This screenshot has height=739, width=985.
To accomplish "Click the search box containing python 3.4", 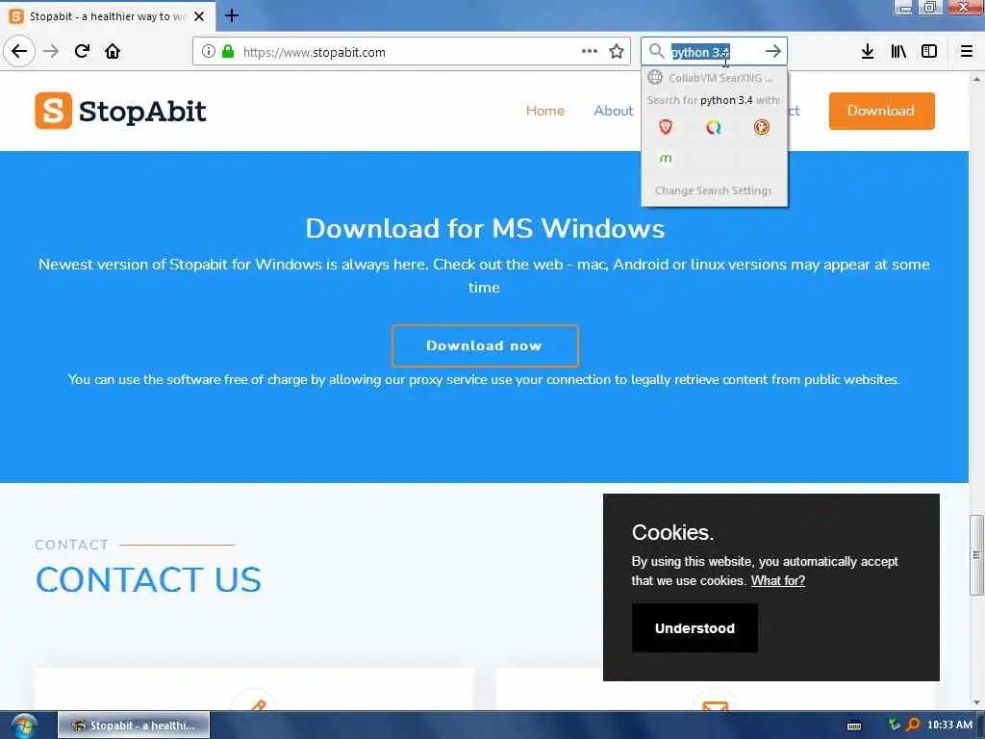I will [x=714, y=52].
